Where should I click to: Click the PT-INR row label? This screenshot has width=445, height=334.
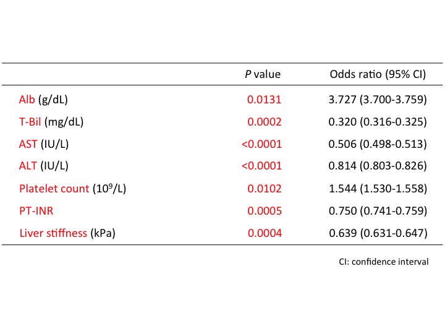[36, 211]
